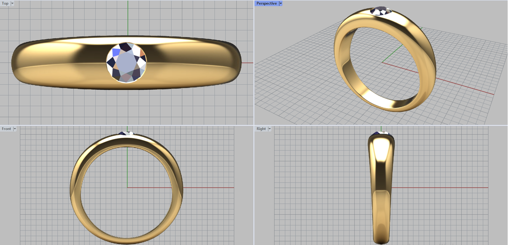509x245 pixels.
Task: Open the Perspective viewport dropdown arrow
Action: click(x=281, y=3)
